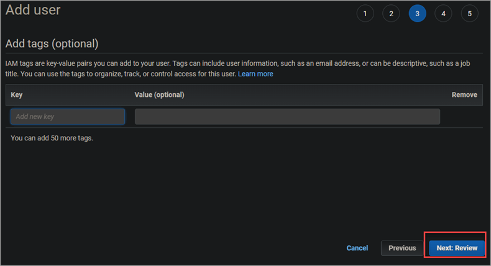This screenshot has height=266, width=491.
Task: Click the Add user page title
Action: pos(33,10)
